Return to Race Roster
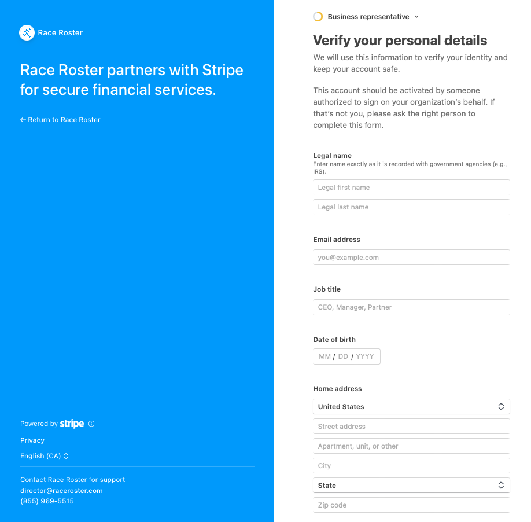Viewport: 531px width, 522px height. pos(60,120)
